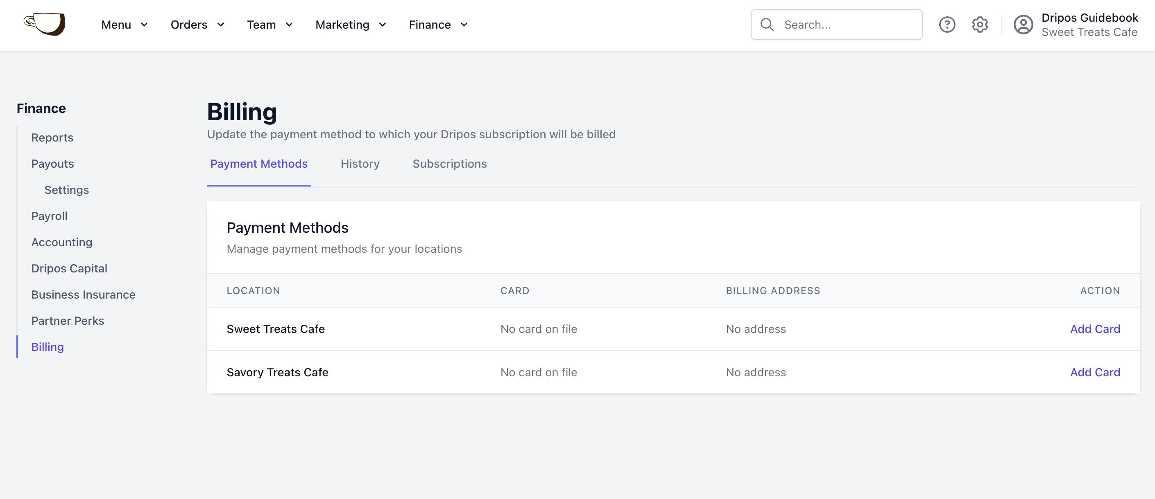Viewport: 1155px width, 499px height.
Task: Switch to the Subscriptions tab
Action: 450,164
